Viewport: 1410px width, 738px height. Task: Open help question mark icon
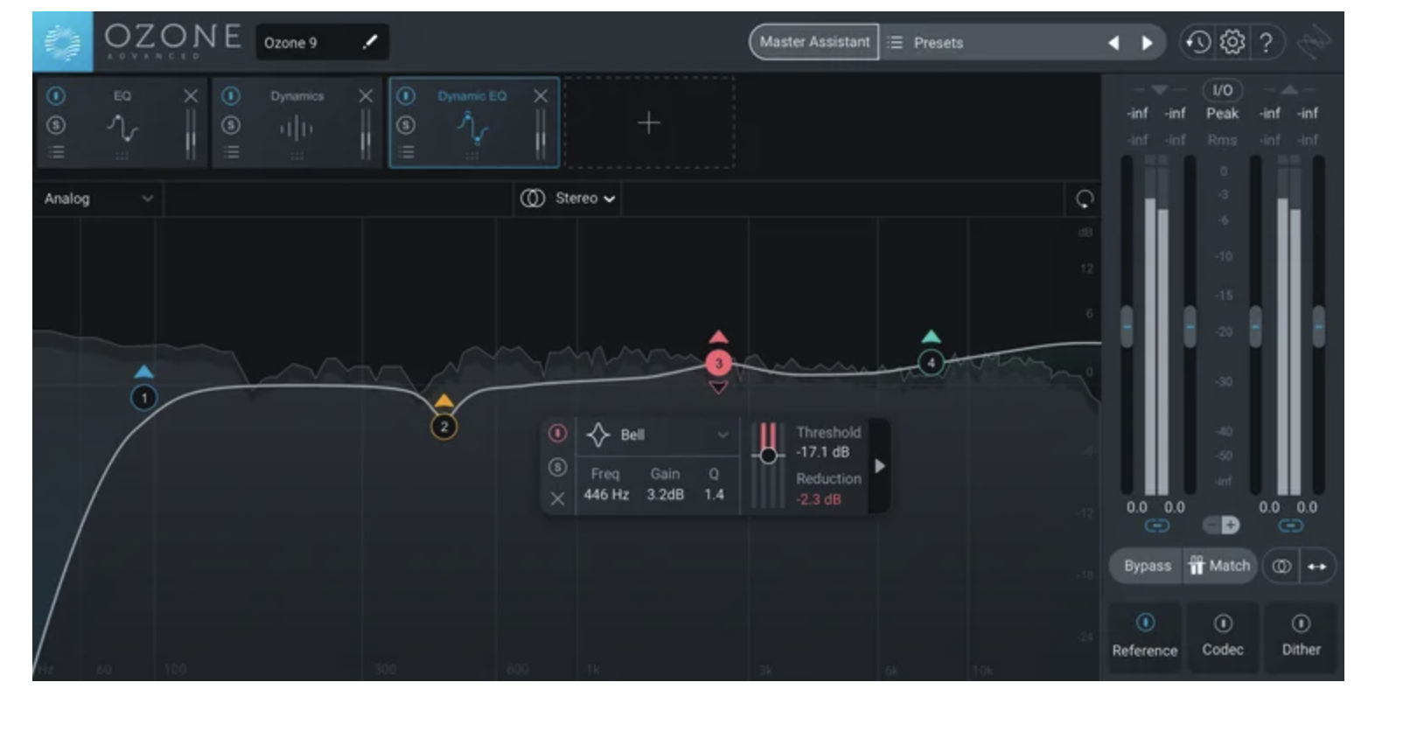coord(1265,42)
